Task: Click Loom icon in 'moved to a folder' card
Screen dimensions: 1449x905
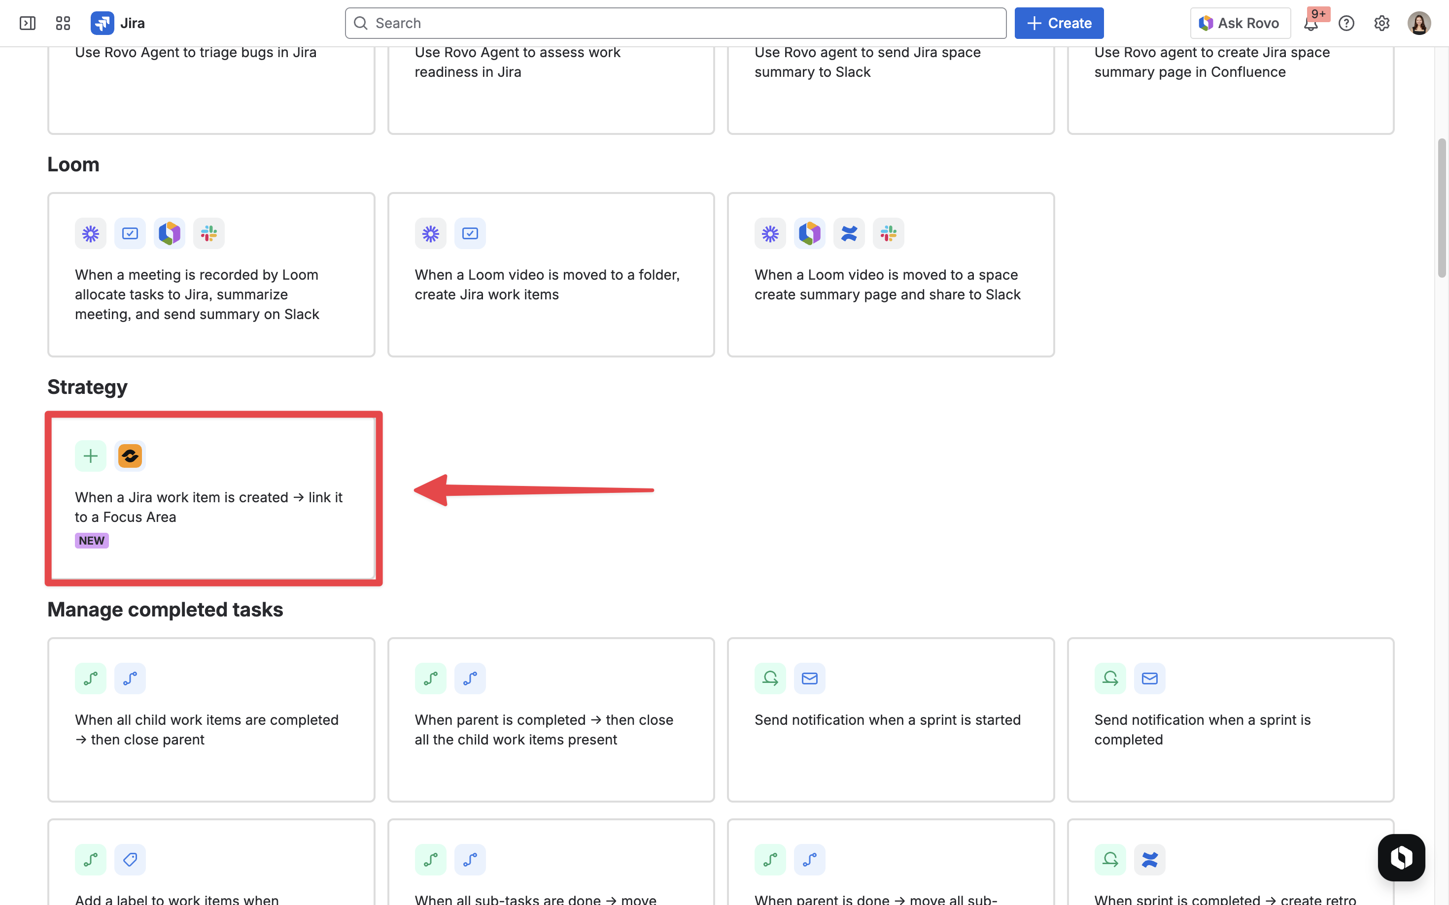Action: pyautogui.click(x=430, y=233)
